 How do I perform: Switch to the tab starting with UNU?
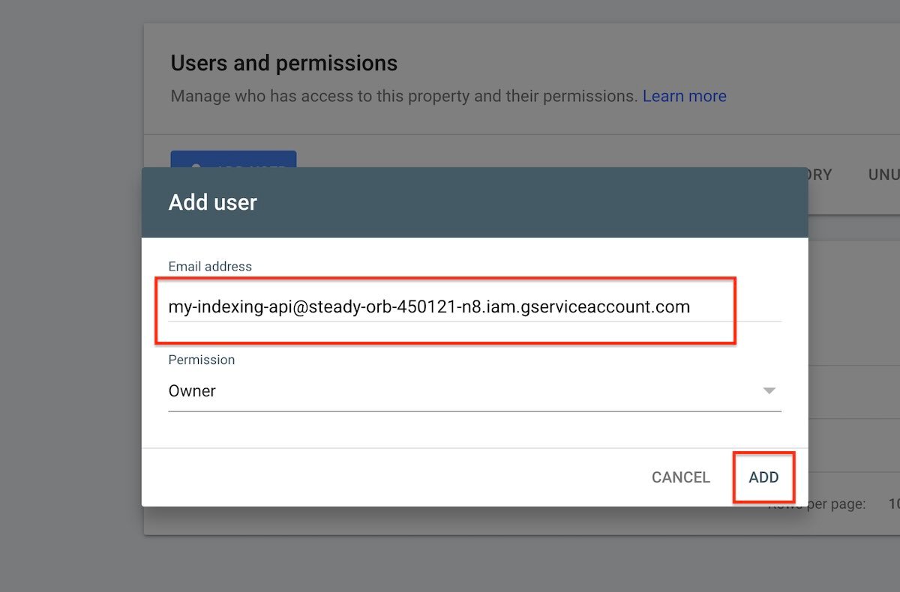point(883,175)
